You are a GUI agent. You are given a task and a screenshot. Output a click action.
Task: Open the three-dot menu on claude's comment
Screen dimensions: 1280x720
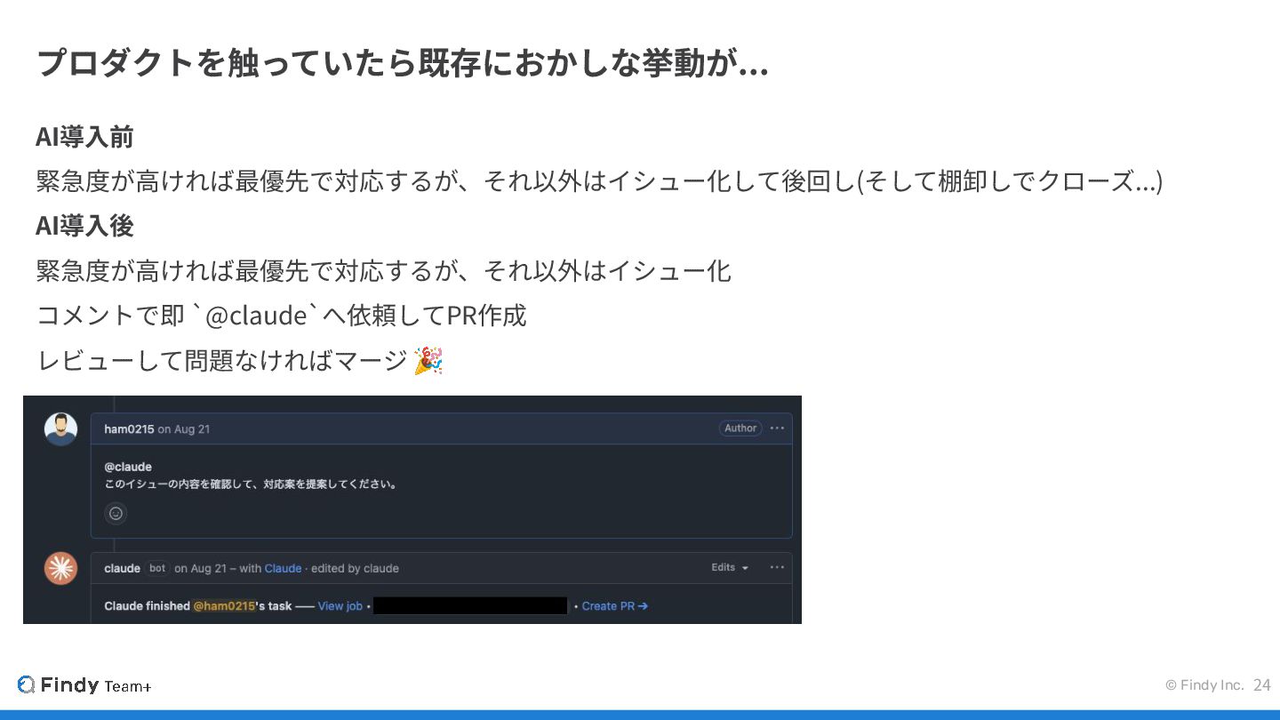pos(777,568)
